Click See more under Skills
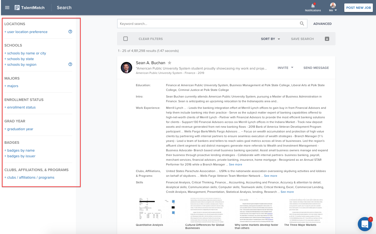The width and height of the screenshot is (376, 234). coord(287,192)
